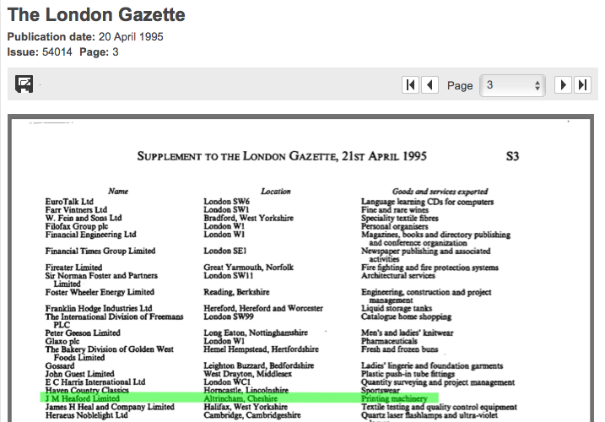Viewport: 605px width, 422px height.
Task: Click Hereford, Hereford and Worcester location
Action: pyautogui.click(x=263, y=308)
